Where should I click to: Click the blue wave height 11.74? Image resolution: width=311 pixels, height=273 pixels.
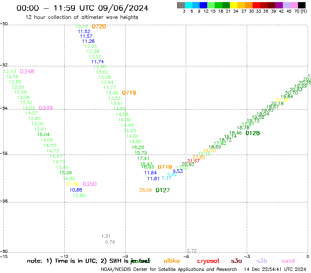click(98, 62)
